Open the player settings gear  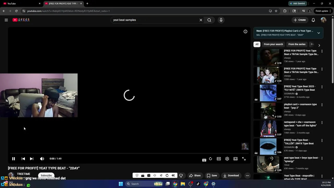pyautogui.click(x=227, y=159)
